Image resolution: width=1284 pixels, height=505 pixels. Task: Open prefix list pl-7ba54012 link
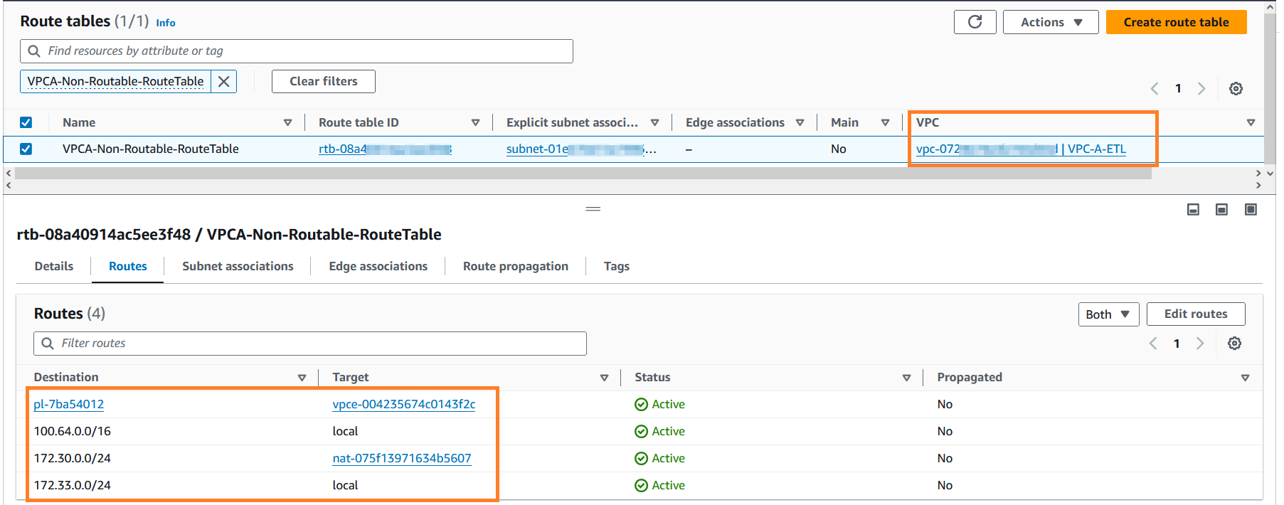69,404
